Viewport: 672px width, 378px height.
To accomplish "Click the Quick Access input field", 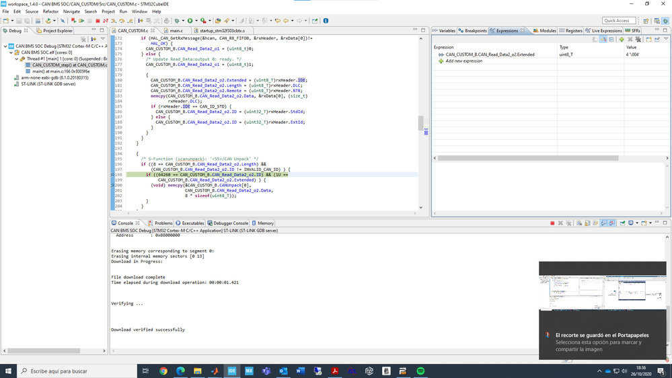I will pyautogui.click(x=618, y=21).
